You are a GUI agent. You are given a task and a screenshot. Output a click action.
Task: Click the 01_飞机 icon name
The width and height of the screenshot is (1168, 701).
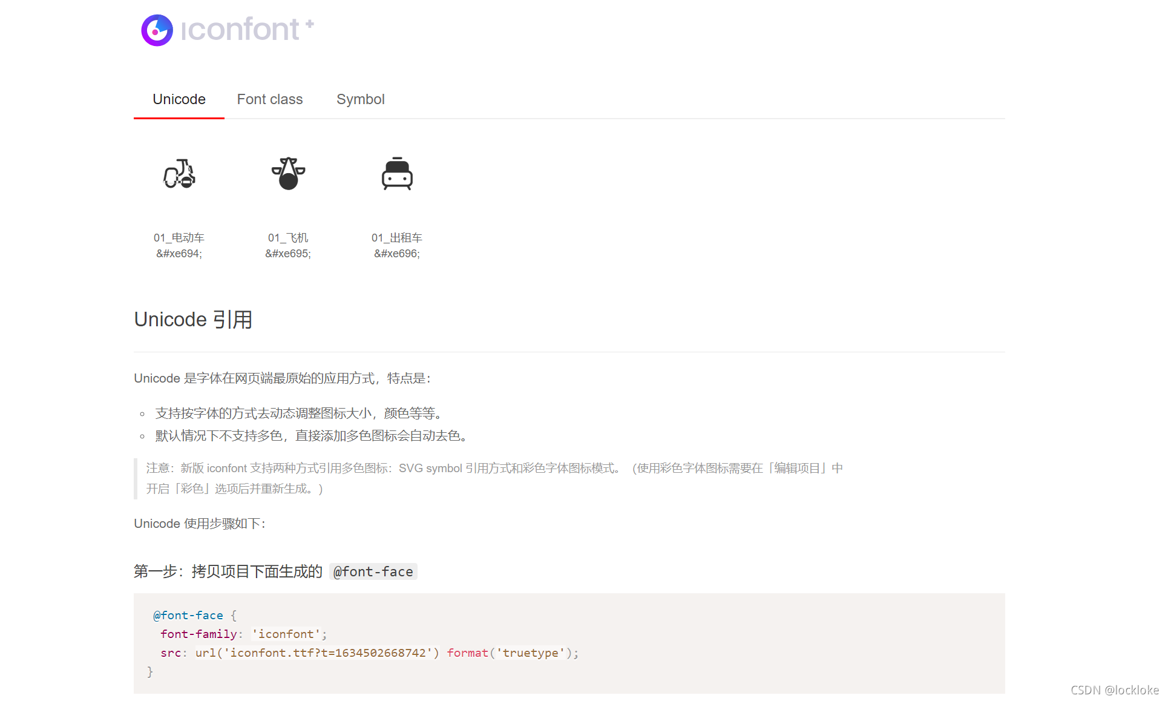(288, 238)
